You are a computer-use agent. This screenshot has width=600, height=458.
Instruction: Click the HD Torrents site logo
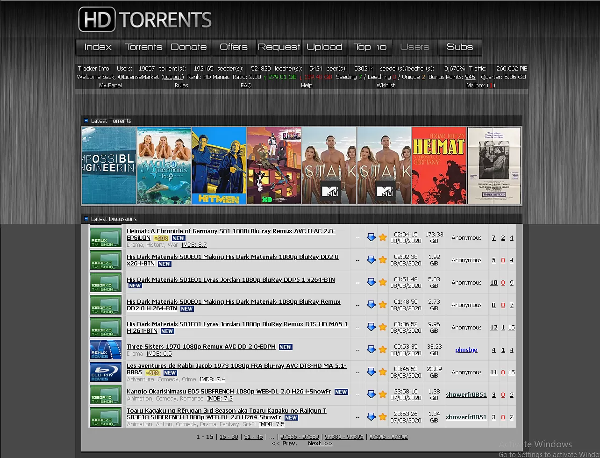click(145, 19)
